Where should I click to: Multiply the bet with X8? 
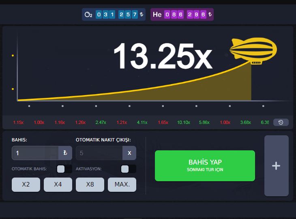coord(90,184)
